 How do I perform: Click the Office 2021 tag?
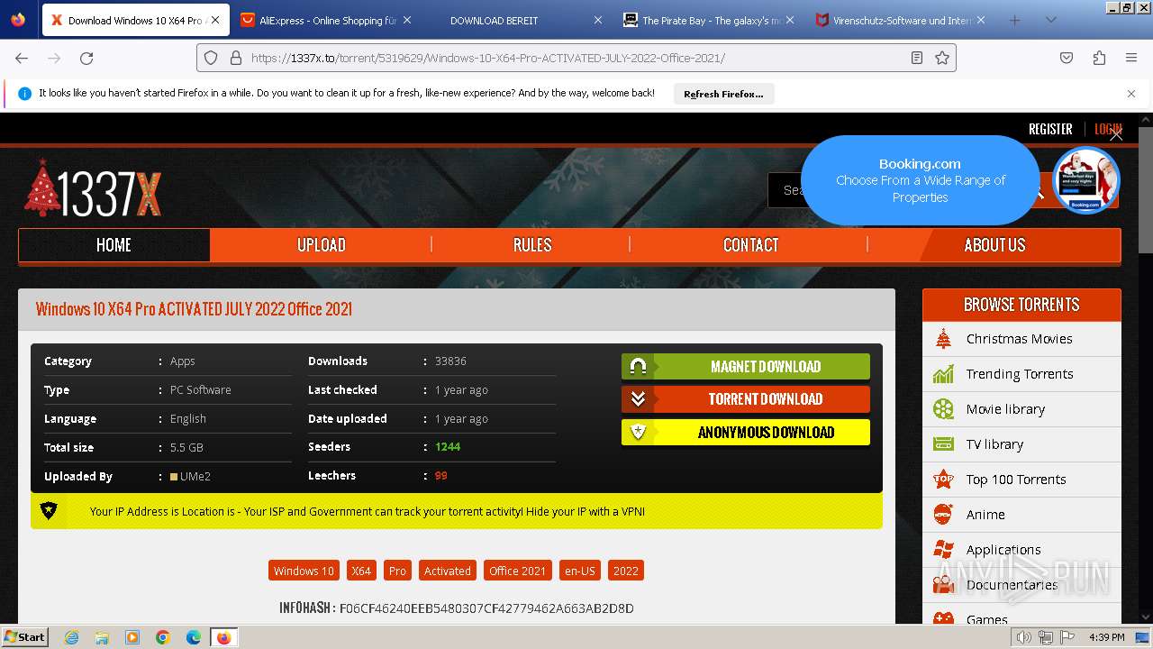517,571
